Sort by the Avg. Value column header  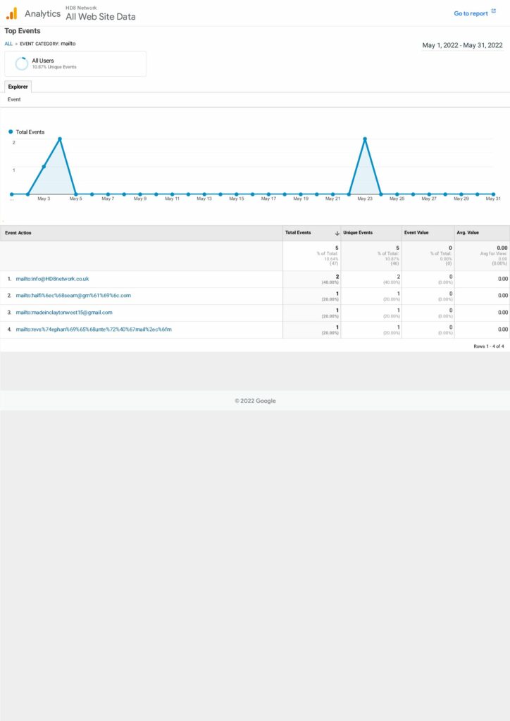pos(468,233)
